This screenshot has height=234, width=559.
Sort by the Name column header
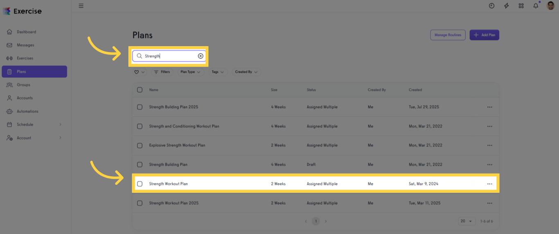pos(153,90)
